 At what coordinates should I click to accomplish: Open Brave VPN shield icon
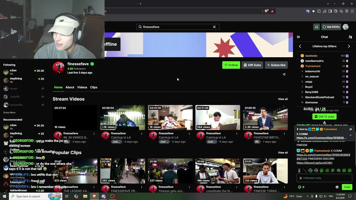click(347, 11)
